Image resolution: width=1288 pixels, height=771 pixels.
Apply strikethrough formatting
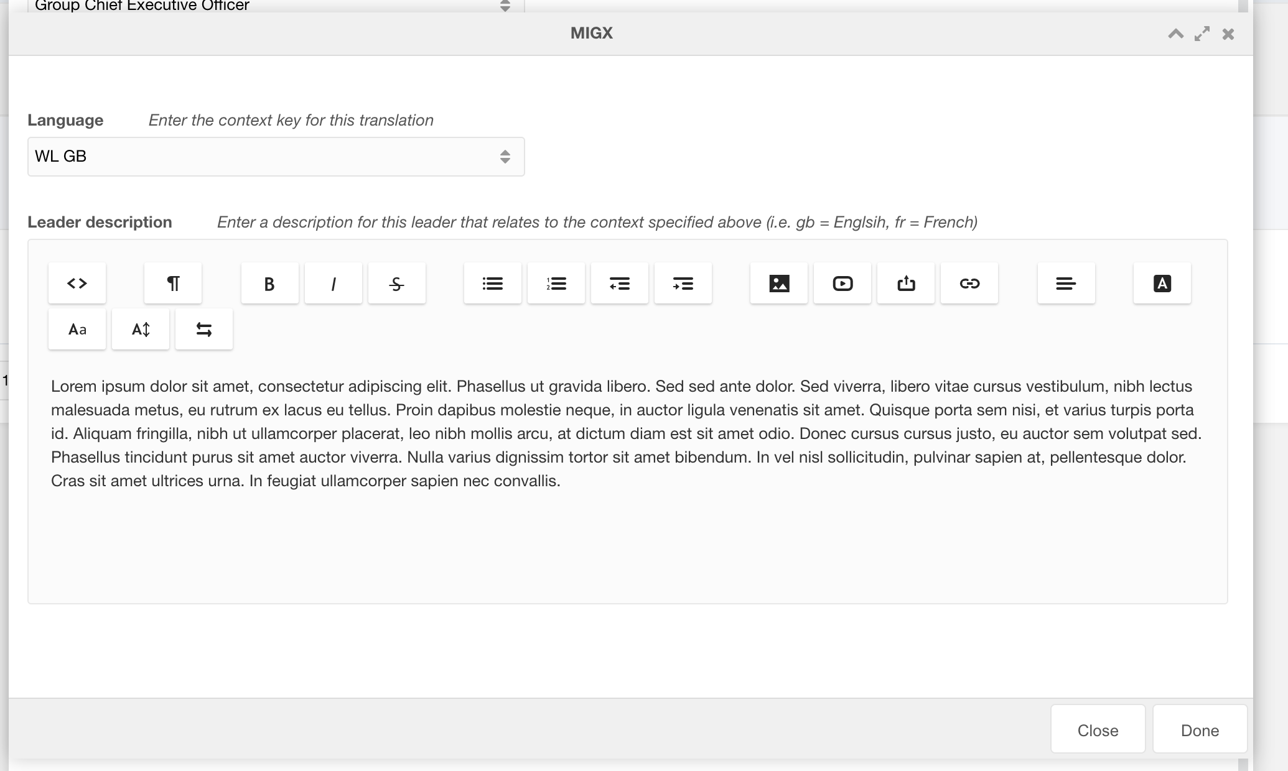397,284
